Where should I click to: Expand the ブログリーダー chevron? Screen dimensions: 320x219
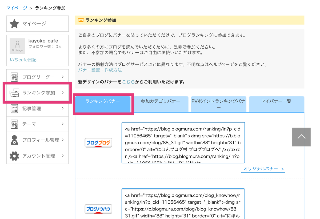pos(63,77)
